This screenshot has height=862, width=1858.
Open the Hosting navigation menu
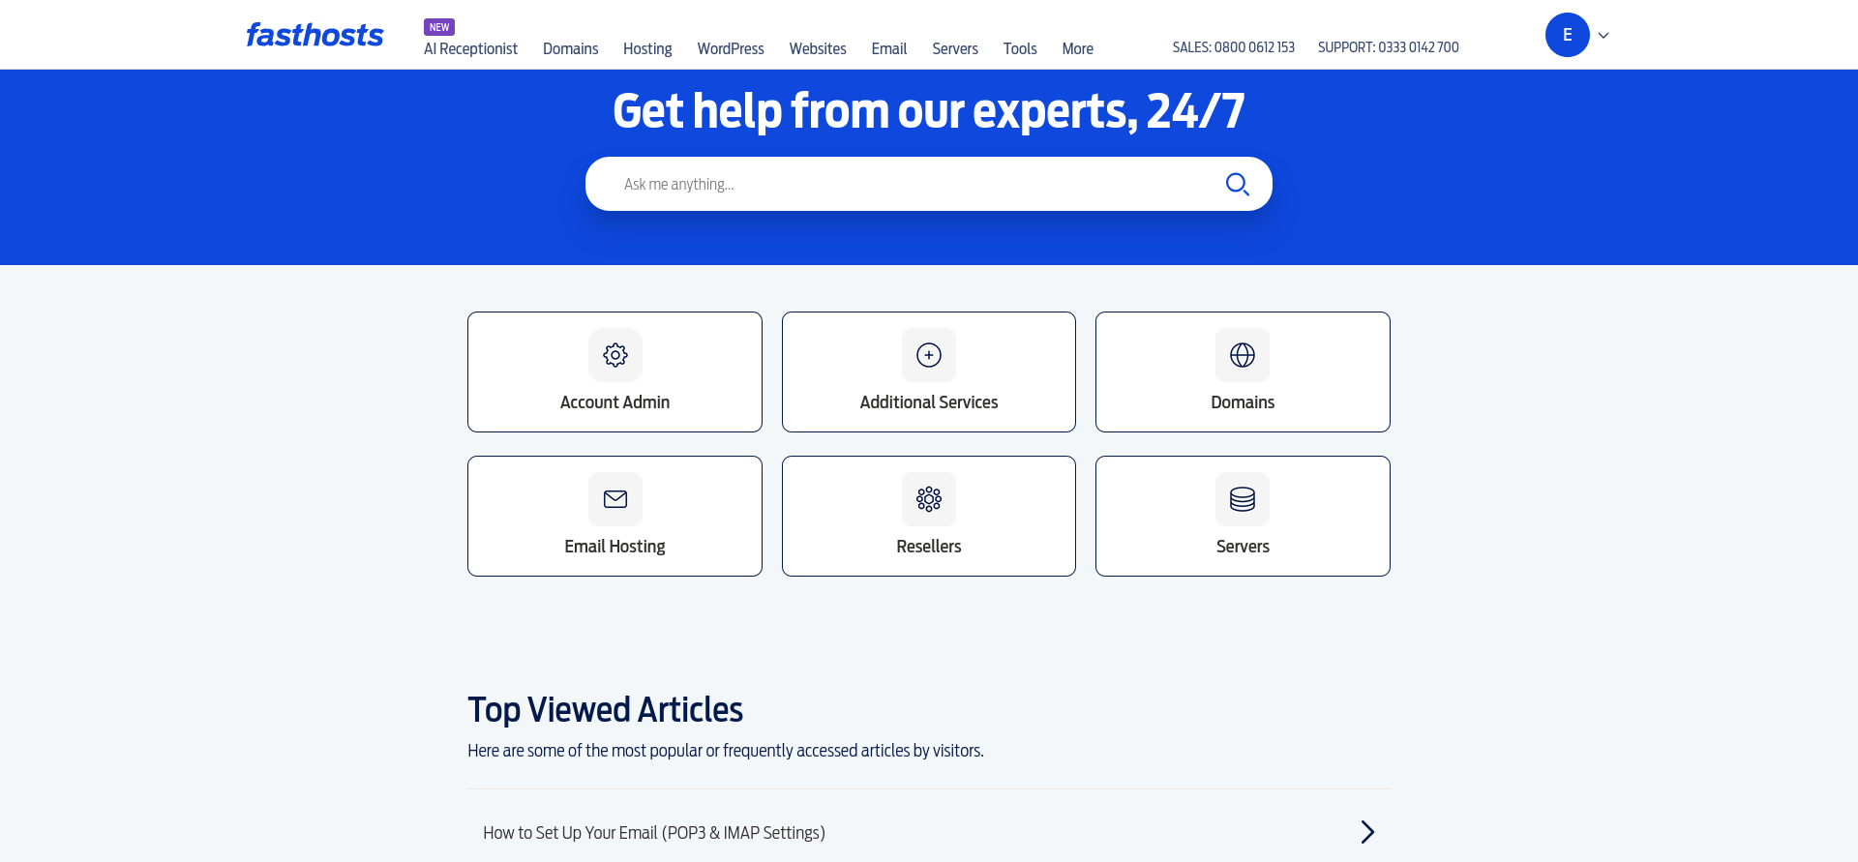[x=647, y=48]
